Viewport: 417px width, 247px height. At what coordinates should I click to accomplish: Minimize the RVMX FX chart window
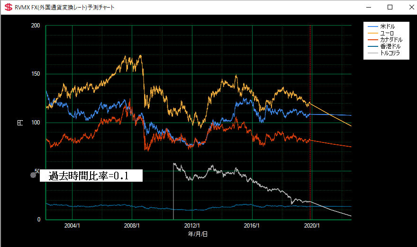tap(369, 8)
